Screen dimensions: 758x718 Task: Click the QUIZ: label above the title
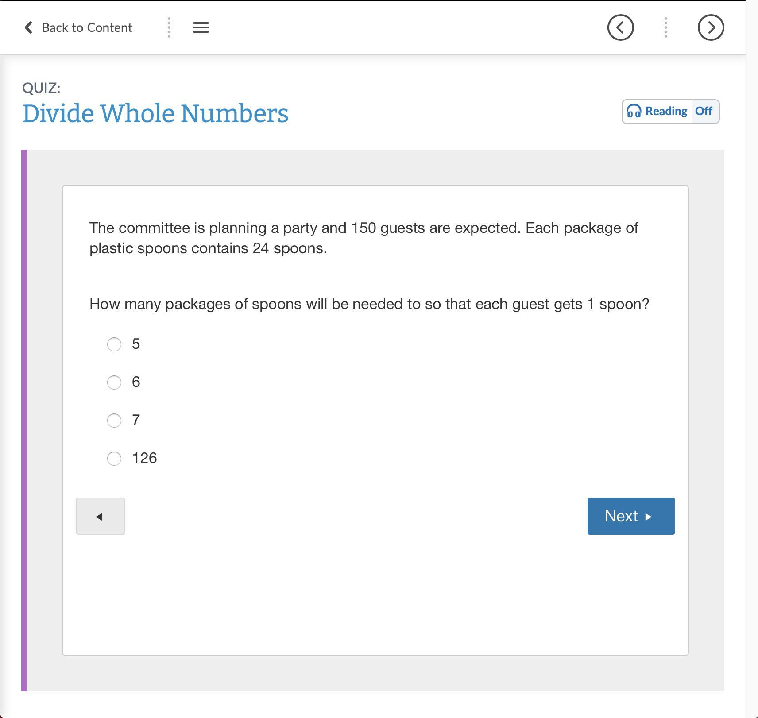[x=41, y=88]
